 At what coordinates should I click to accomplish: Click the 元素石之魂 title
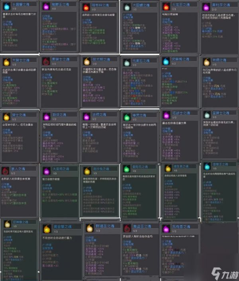tap(141, 61)
